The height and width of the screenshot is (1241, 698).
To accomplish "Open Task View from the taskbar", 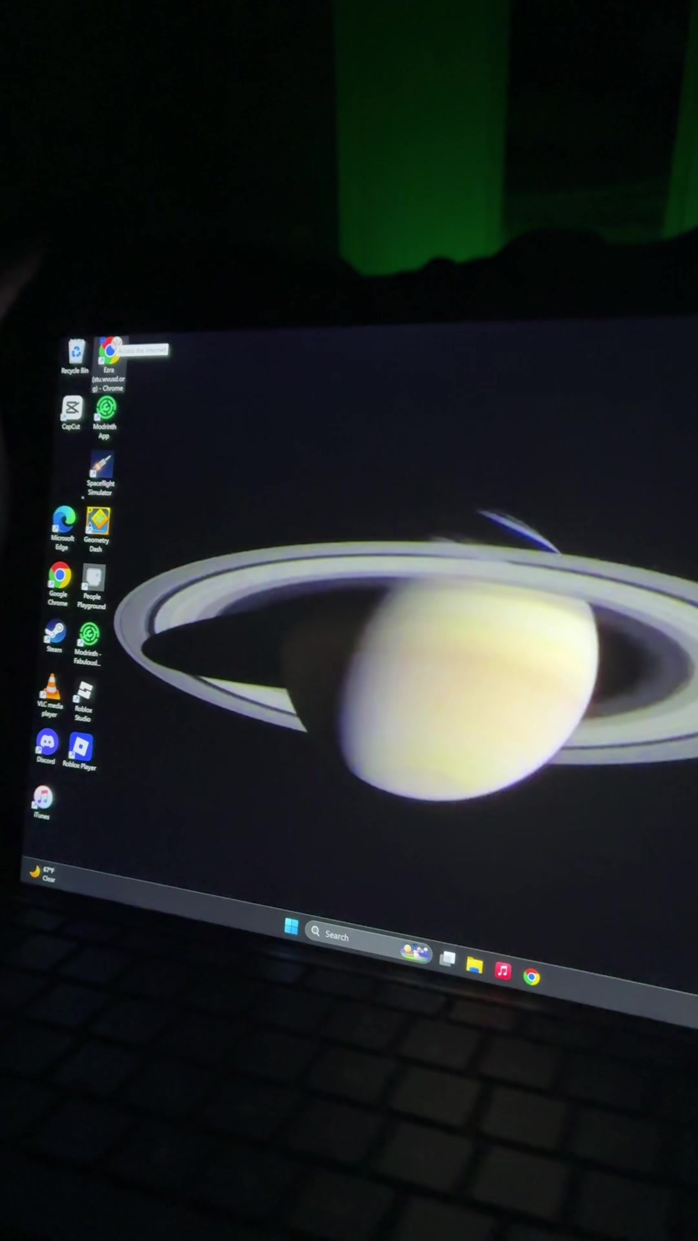I will (x=447, y=958).
